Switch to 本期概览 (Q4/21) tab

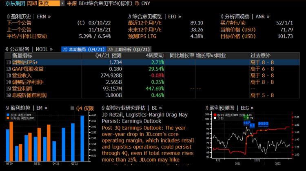pyautogui.click(x=84, y=49)
